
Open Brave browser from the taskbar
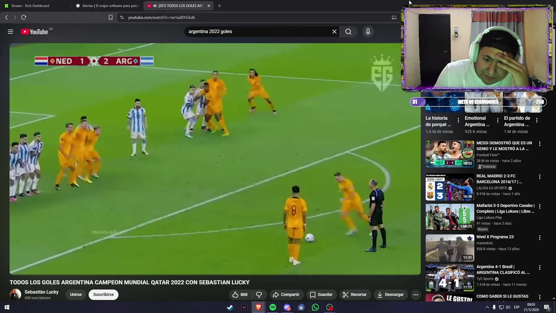tap(258, 307)
